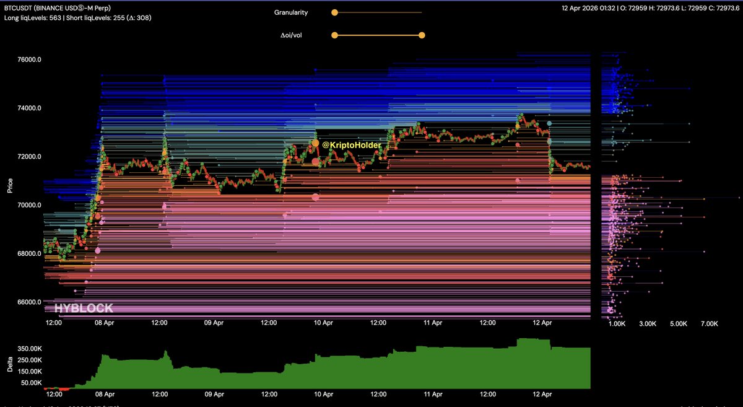Click the large red marker below the orange one
The image size is (743, 407).
pyautogui.click(x=316, y=162)
